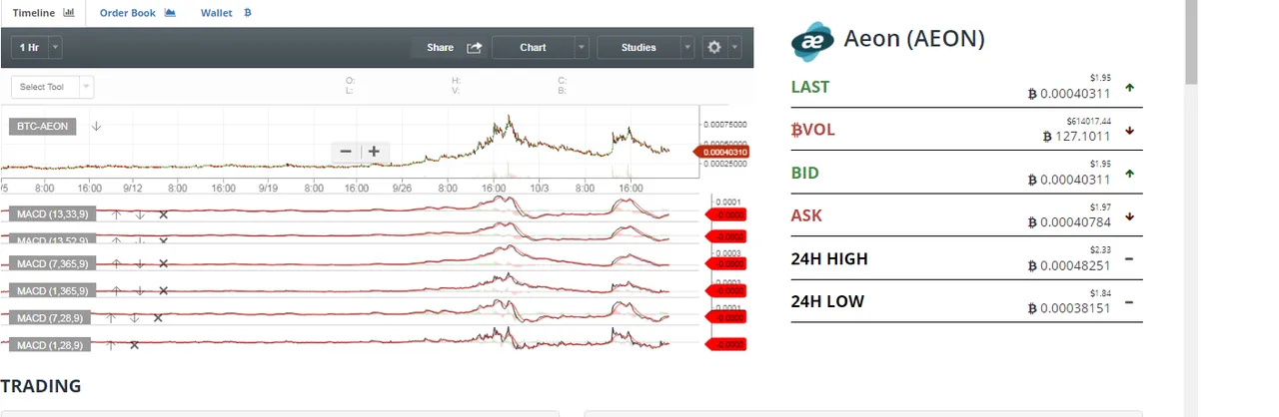
Task: Expand arrow next to settings gear
Action: [734, 47]
